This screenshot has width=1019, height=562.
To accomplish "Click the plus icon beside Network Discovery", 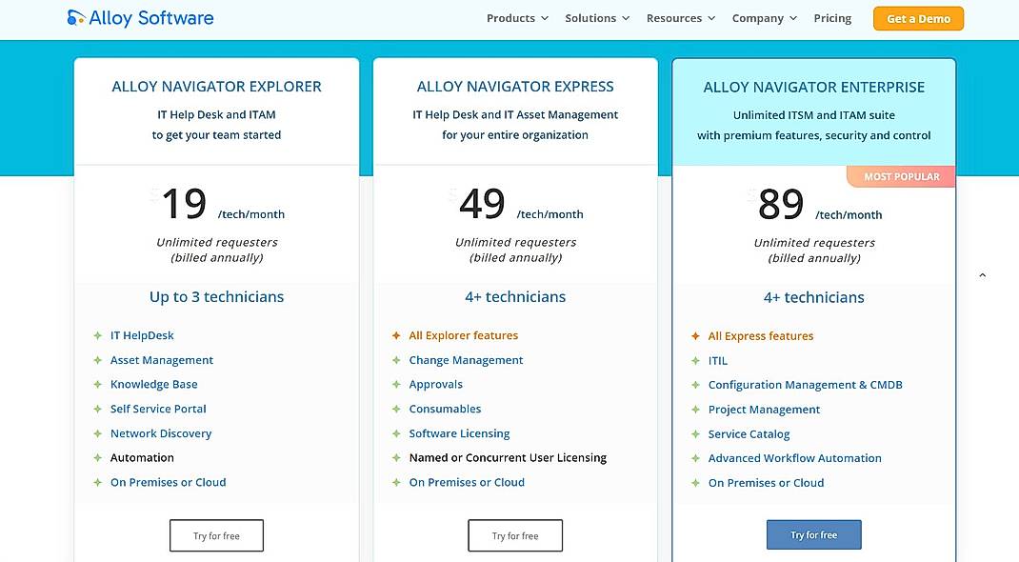I will click(97, 433).
